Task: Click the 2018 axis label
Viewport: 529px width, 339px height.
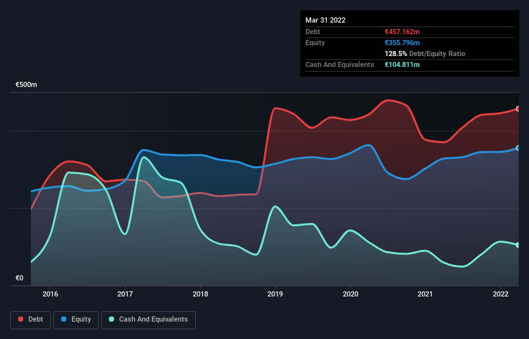Action: click(x=200, y=294)
